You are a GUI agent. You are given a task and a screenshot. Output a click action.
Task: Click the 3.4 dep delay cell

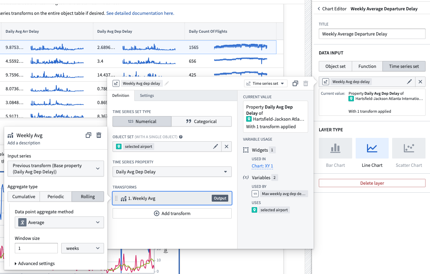(x=100, y=61)
